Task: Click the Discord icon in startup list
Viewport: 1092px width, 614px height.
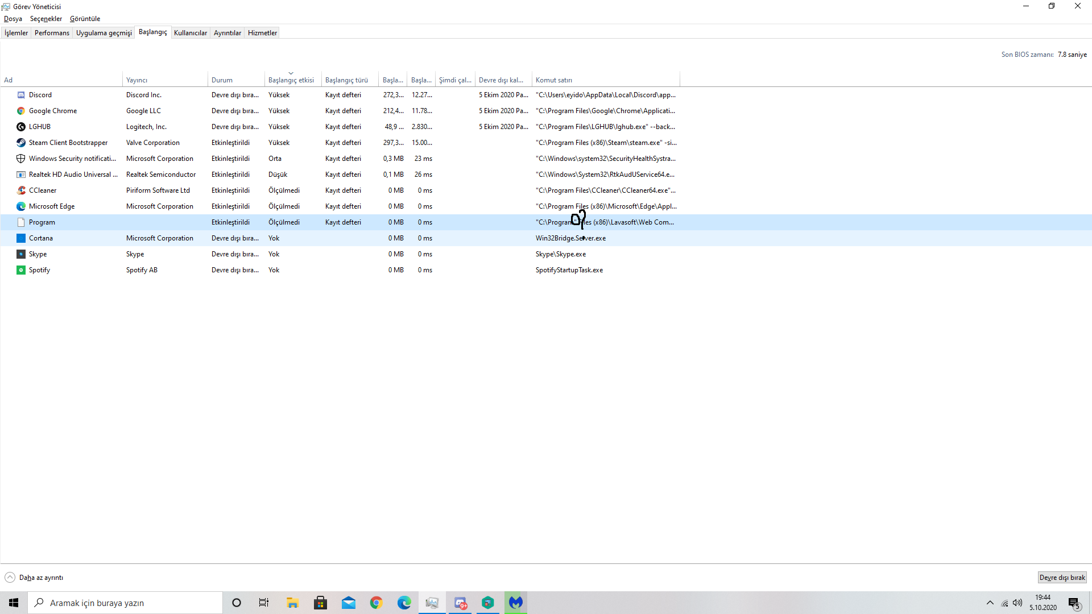Action: [21, 95]
